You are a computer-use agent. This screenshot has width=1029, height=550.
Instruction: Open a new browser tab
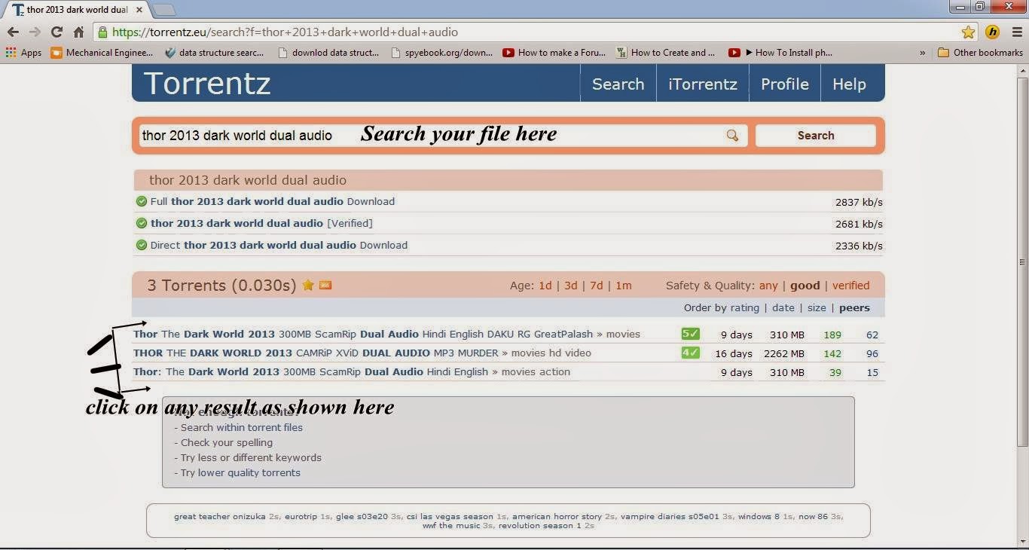point(164,10)
